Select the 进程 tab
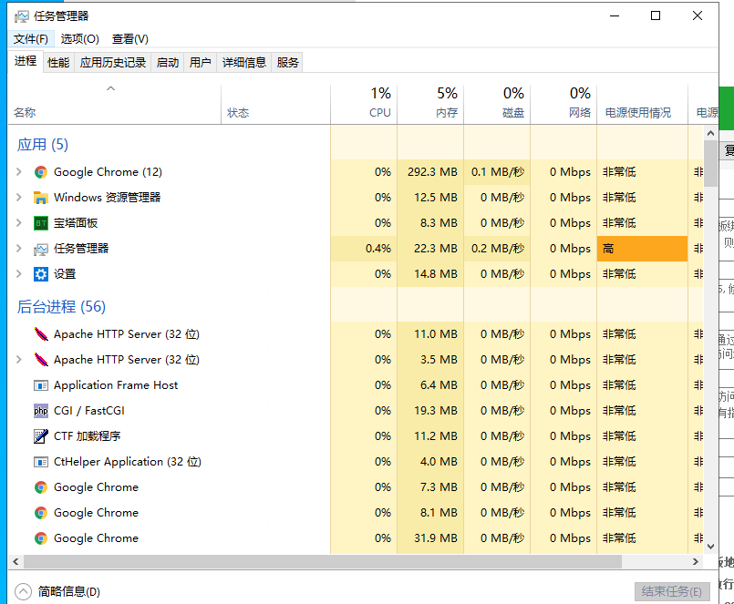The image size is (734, 604). click(x=26, y=61)
